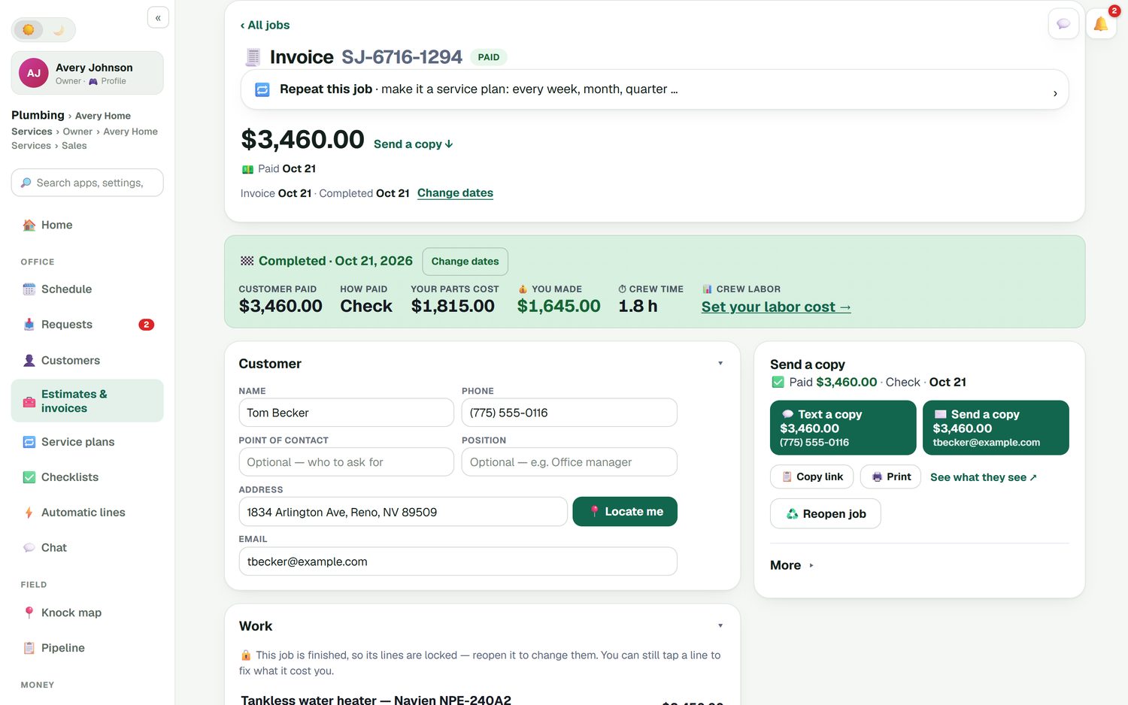Open Knock map in the sidebar
The height and width of the screenshot is (705, 1128).
[87, 613]
